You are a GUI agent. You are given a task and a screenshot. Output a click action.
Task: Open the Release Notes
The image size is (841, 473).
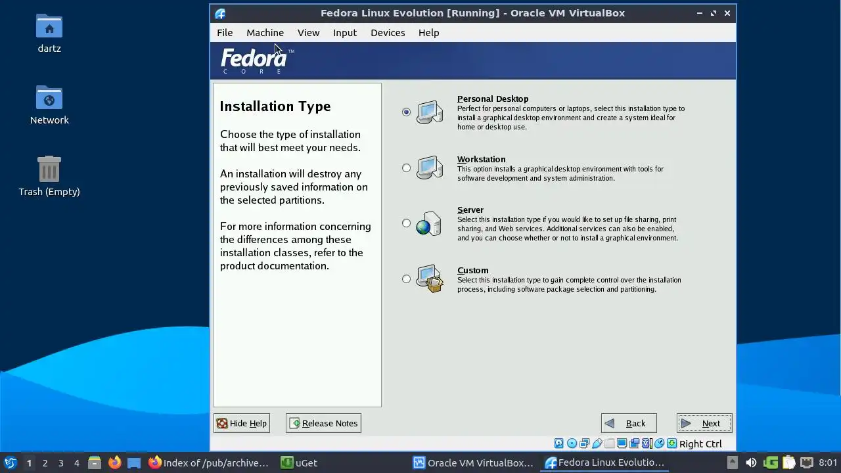[x=323, y=423]
